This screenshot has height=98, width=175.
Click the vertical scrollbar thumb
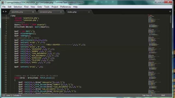[x=171, y=19]
